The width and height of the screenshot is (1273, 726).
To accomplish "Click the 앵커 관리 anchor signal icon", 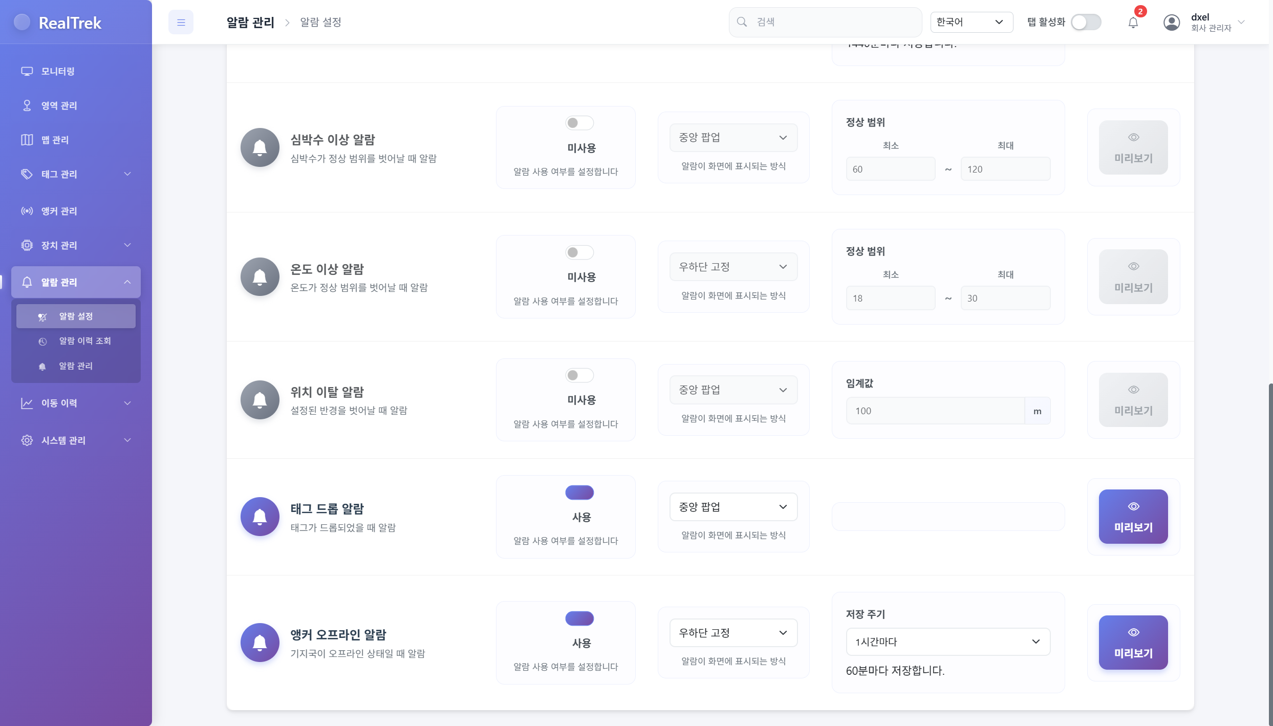I will point(27,211).
